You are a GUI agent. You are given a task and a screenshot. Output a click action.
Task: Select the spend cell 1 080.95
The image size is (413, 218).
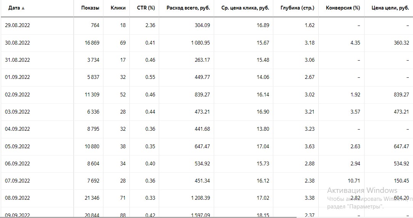click(x=200, y=43)
